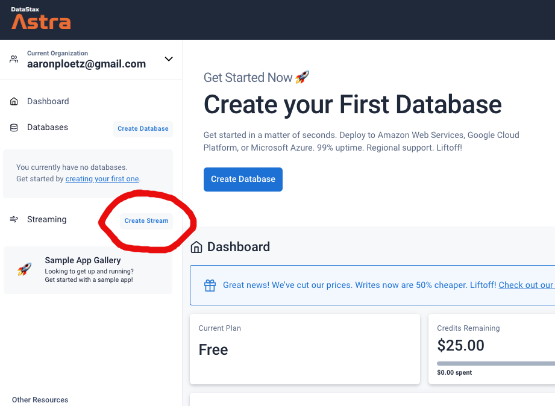Click the Databases cylinder icon

coord(14,128)
